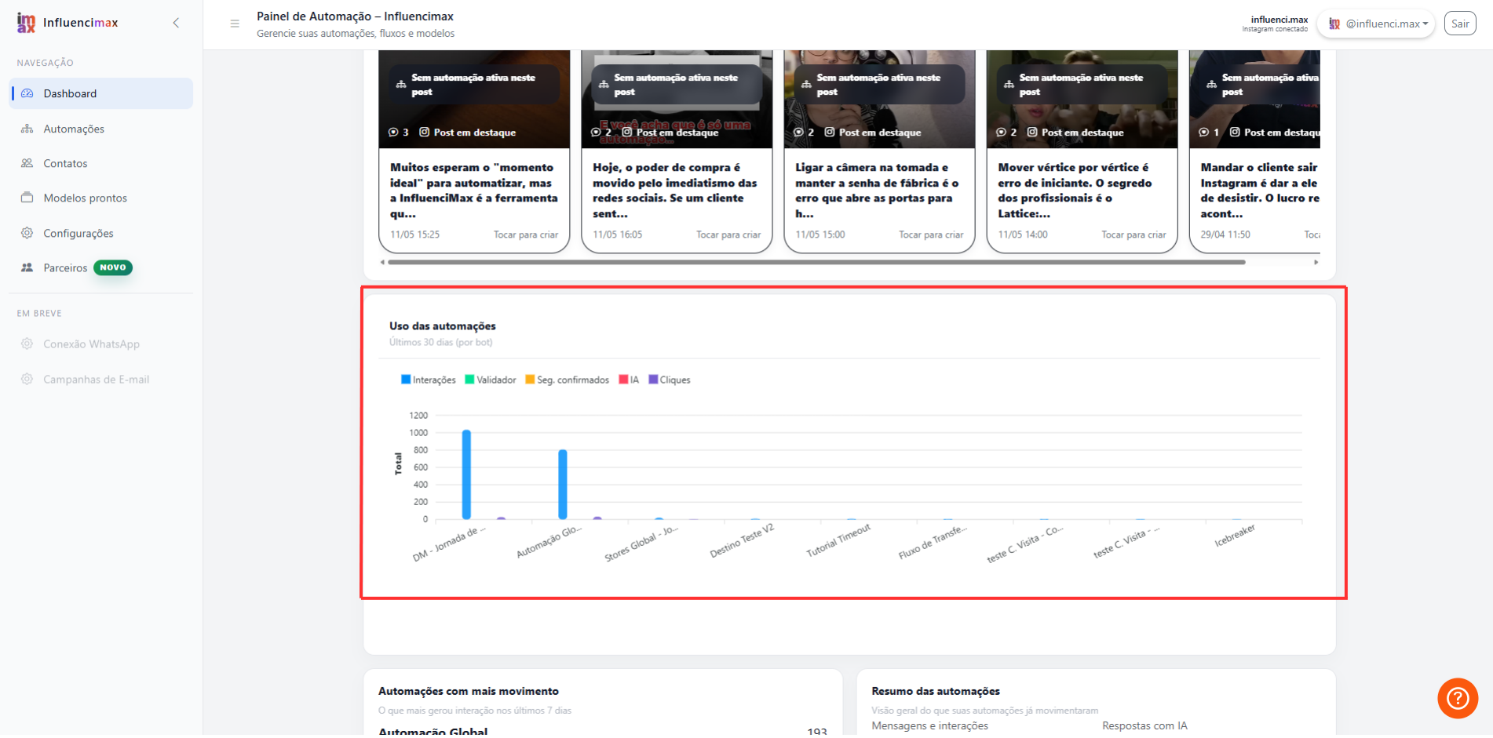This screenshot has height=738, width=1493.
Task: Click the Resumo das automações heading
Action: pos(936,691)
